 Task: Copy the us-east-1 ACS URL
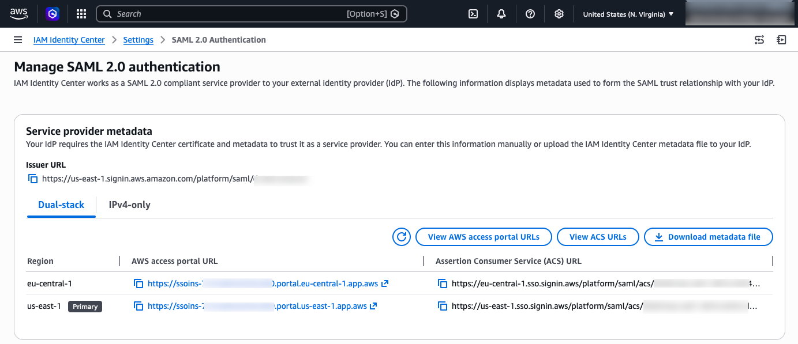[x=443, y=306]
